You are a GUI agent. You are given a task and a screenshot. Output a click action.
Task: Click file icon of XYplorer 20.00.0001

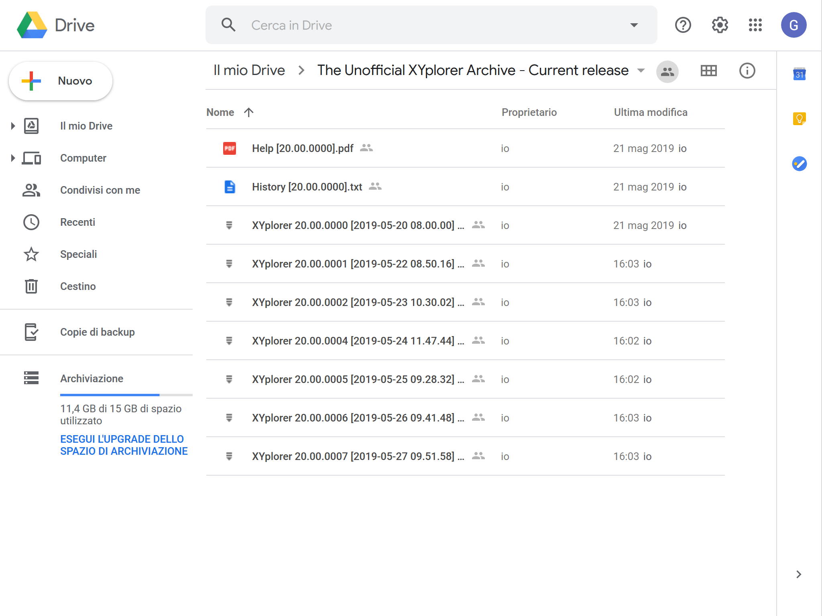[229, 264]
